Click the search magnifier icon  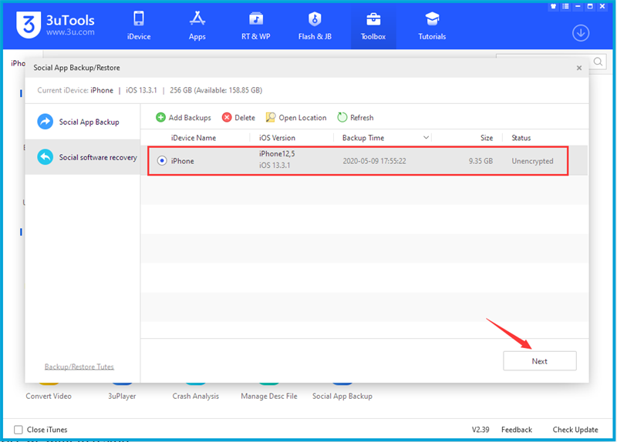tap(598, 62)
